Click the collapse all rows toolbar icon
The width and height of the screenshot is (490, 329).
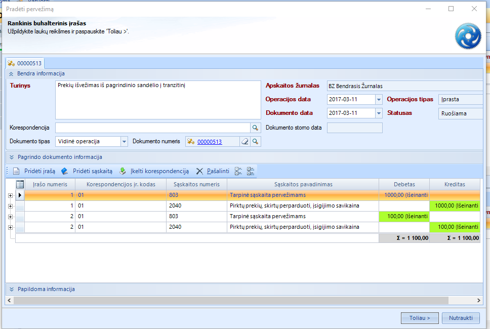coord(238,171)
